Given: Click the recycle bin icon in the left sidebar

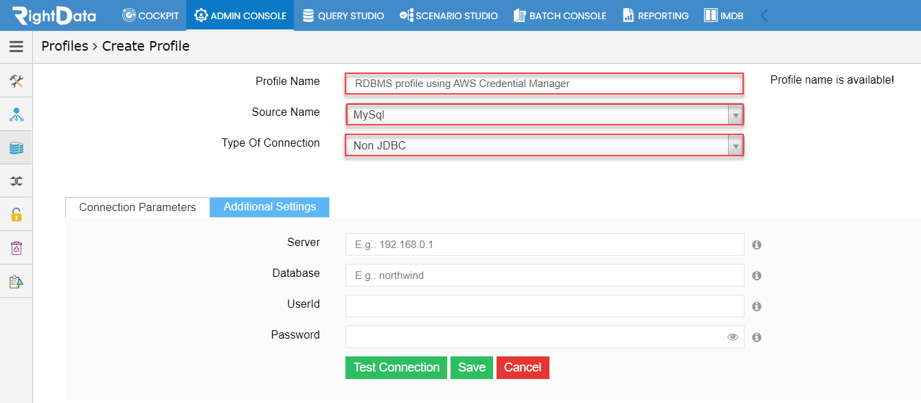Looking at the screenshot, I should (16, 247).
